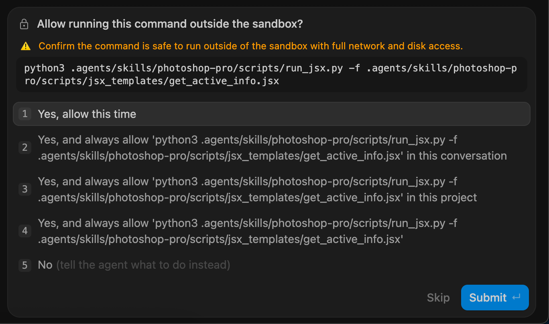Click the number 3 shortcut badge
Viewport: 549px width, 324px height.
click(x=25, y=189)
